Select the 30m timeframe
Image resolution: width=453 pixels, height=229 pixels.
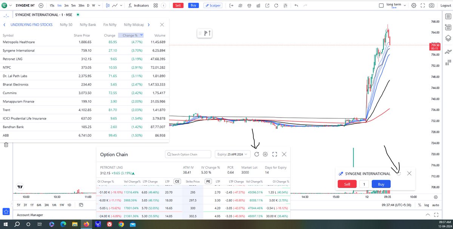click(x=81, y=6)
